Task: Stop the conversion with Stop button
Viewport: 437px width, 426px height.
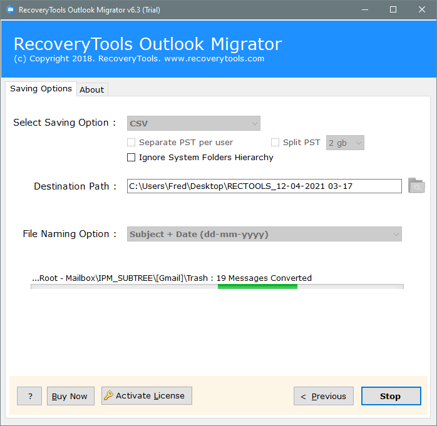Action: (x=391, y=396)
